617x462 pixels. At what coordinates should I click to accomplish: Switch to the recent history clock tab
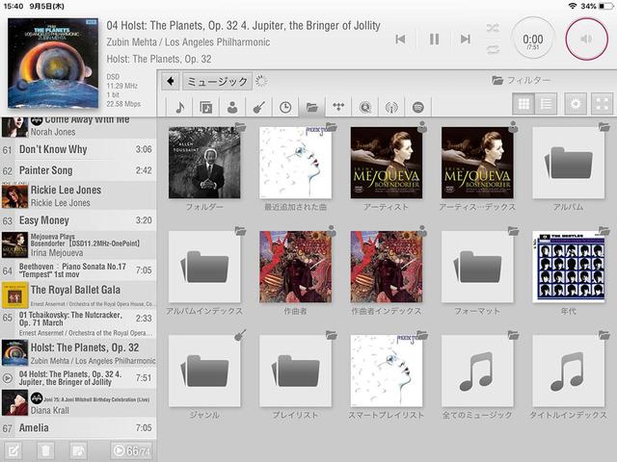[285, 107]
